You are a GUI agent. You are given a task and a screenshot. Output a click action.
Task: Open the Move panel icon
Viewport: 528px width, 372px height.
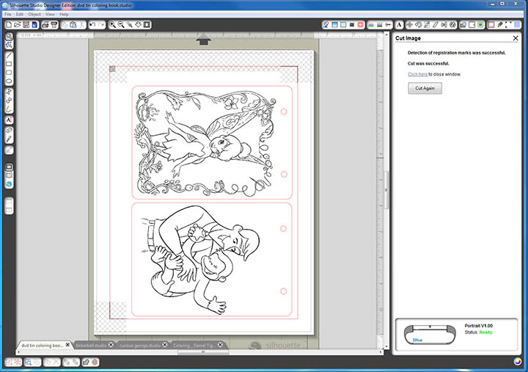410,25
